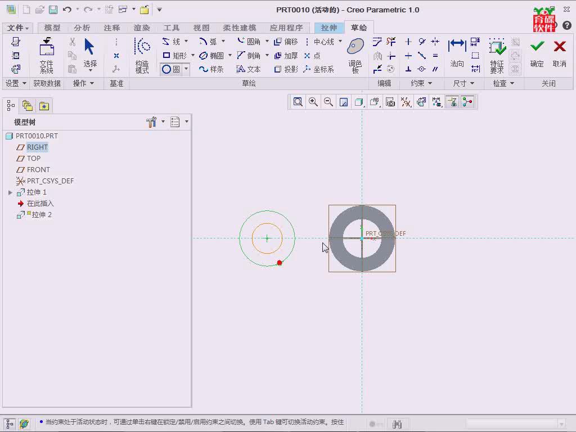The image size is (576, 432).
Task: Select the 点 (point) tool
Action: tap(312, 56)
